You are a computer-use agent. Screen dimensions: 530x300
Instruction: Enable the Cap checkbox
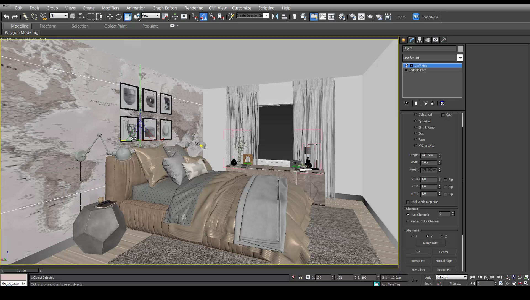443,115
